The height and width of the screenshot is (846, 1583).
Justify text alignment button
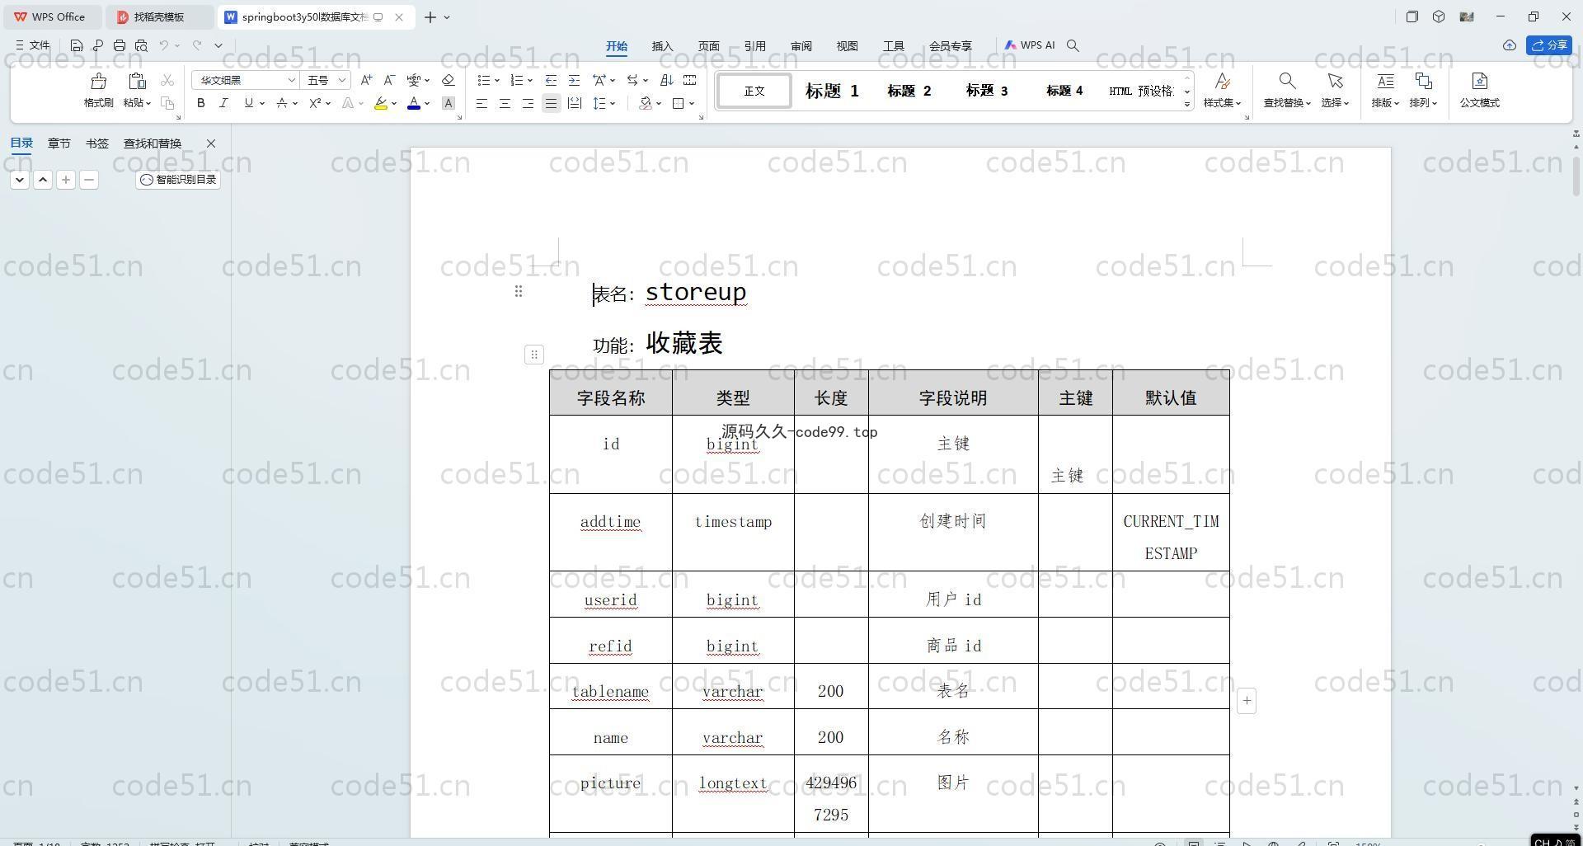tap(551, 103)
